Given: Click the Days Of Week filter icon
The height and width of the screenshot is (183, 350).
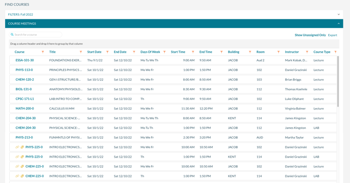Looking at the screenshot, I should pyautogui.click(x=164, y=52).
